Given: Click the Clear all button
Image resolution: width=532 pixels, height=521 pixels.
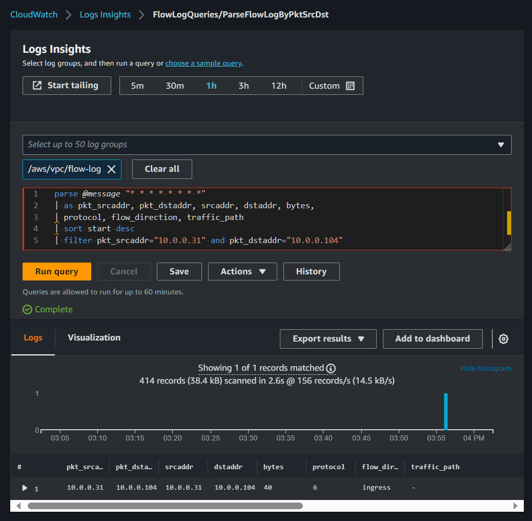Looking at the screenshot, I should tap(162, 169).
